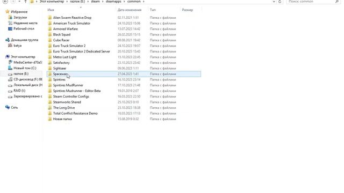Open the address bar history dropdown
The image size is (344, 193).
(x=274, y=2)
